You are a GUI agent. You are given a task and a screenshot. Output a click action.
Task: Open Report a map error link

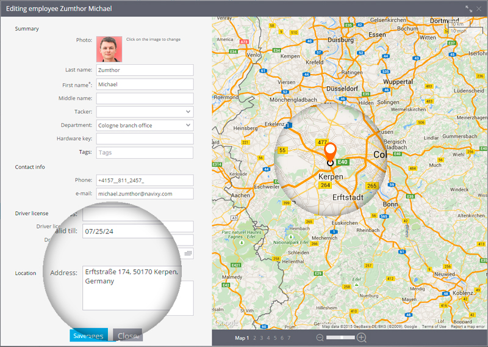click(468, 326)
